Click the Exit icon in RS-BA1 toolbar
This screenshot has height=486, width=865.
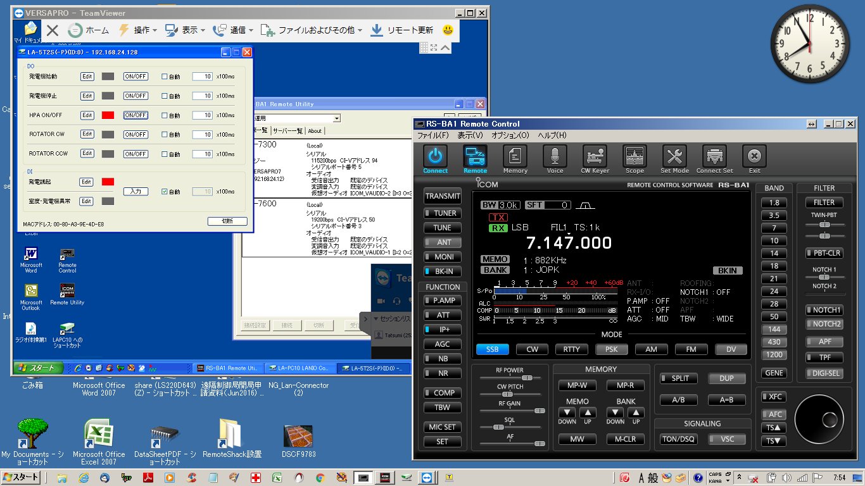click(x=754, y=156)
